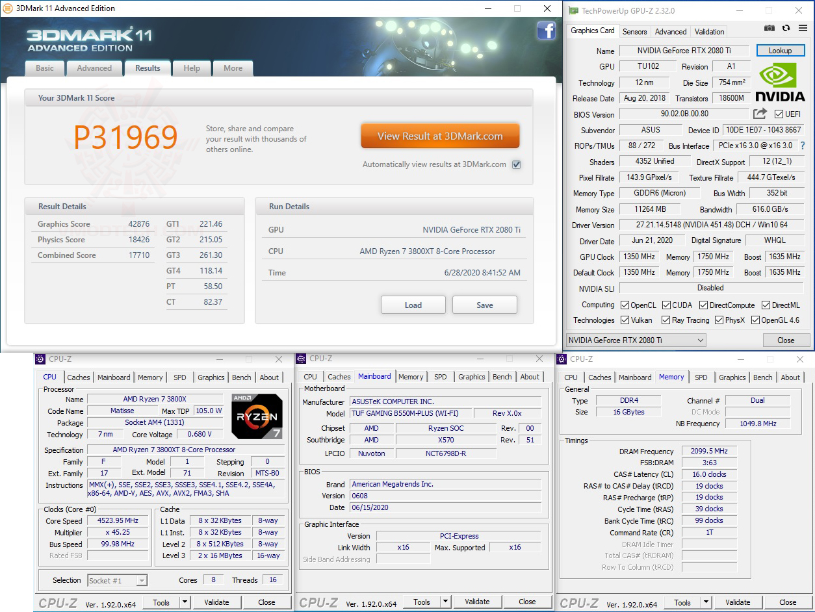
Task: Click the Graphics Score value 42876
Action: (x=139, y=224)
